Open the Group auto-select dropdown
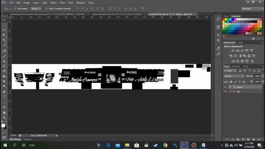 (36, 9)
